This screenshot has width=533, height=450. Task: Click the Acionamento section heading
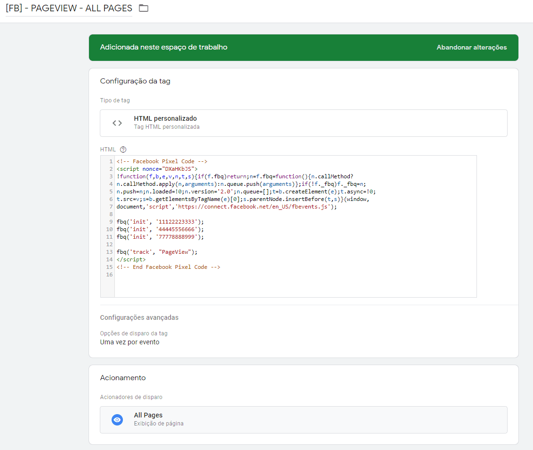pyautogui.click(x=123, y=378)
